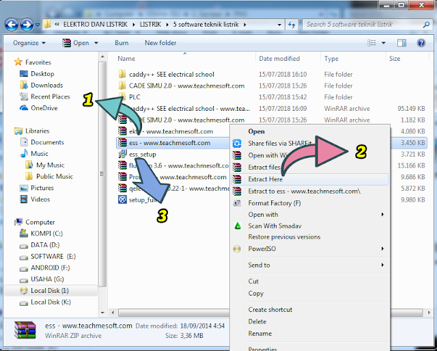Expand address bar history dropdown
This screenshot has height=351, width=437.
click(x=279, y=25)
